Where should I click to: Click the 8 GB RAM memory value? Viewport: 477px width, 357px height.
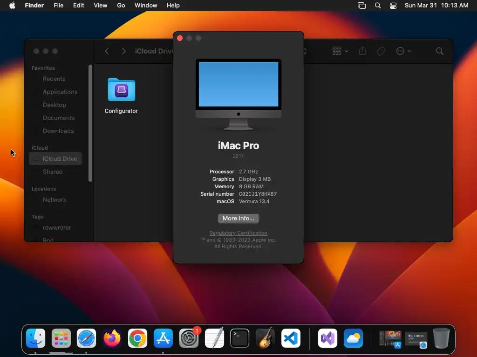[251, 186]
